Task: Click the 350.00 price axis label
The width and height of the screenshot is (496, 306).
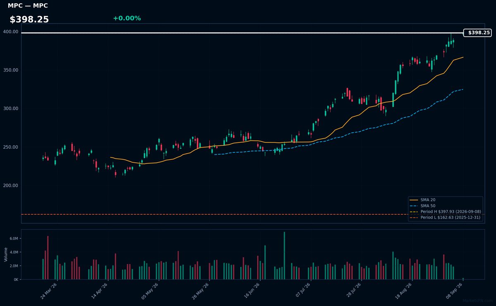Action: [x=11, y=70]
